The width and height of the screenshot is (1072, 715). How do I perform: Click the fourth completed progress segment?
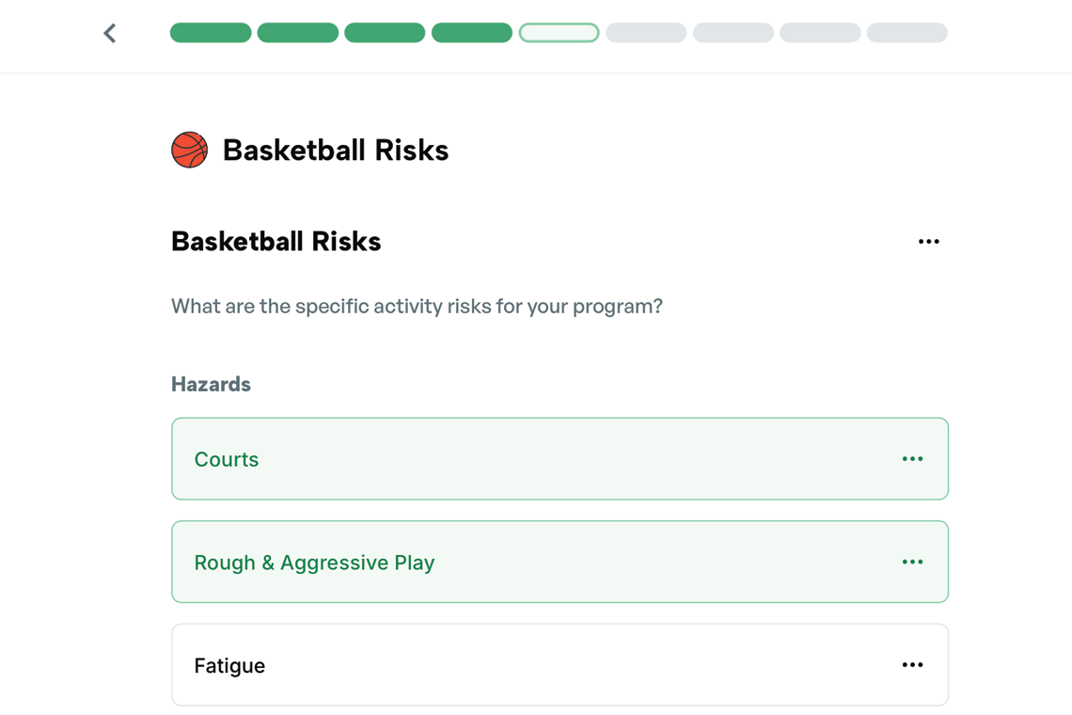coord(472,33)
